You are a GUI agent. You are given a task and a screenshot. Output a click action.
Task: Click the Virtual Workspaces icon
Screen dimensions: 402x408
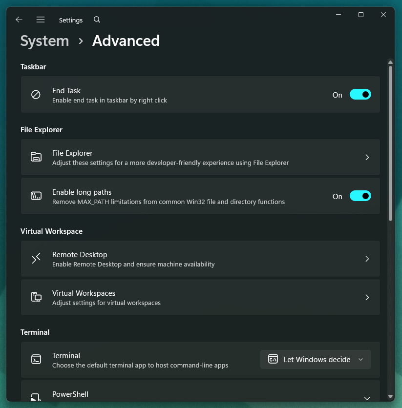coord(36,297)
